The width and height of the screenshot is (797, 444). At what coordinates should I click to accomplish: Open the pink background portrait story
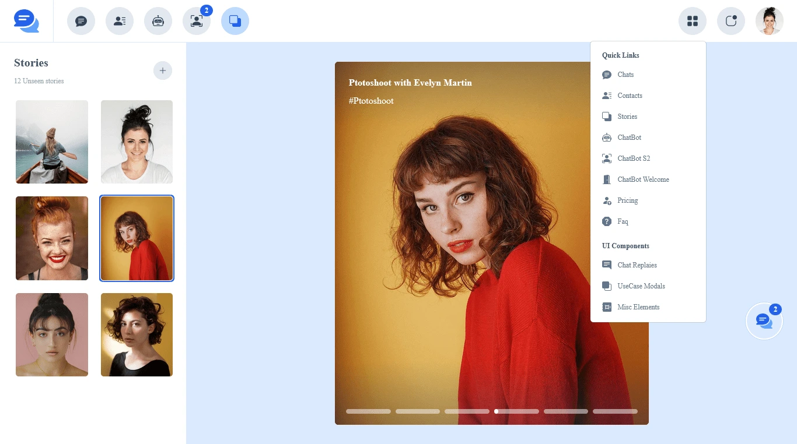point(52,334)
